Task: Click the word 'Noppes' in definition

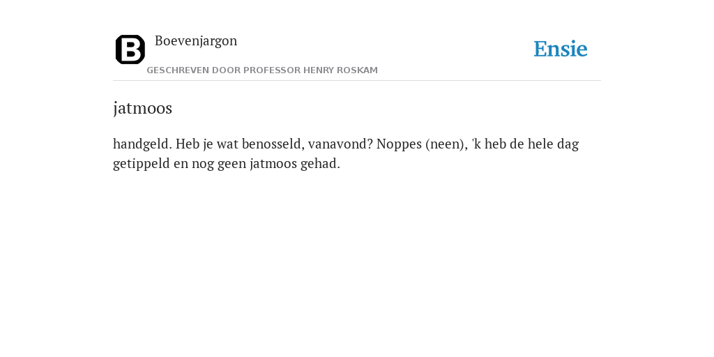Action: tap(400, 144)
